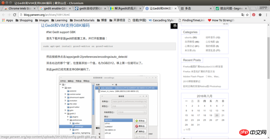Click the vertical page scrollbar thumb
The height and width of the screenshot is (139, 270).
268,58
